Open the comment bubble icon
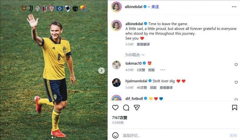Screen dimensions: 240x140 126,108
